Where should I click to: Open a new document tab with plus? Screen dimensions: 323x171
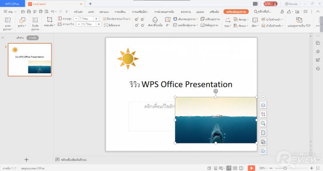pos(90,4)
